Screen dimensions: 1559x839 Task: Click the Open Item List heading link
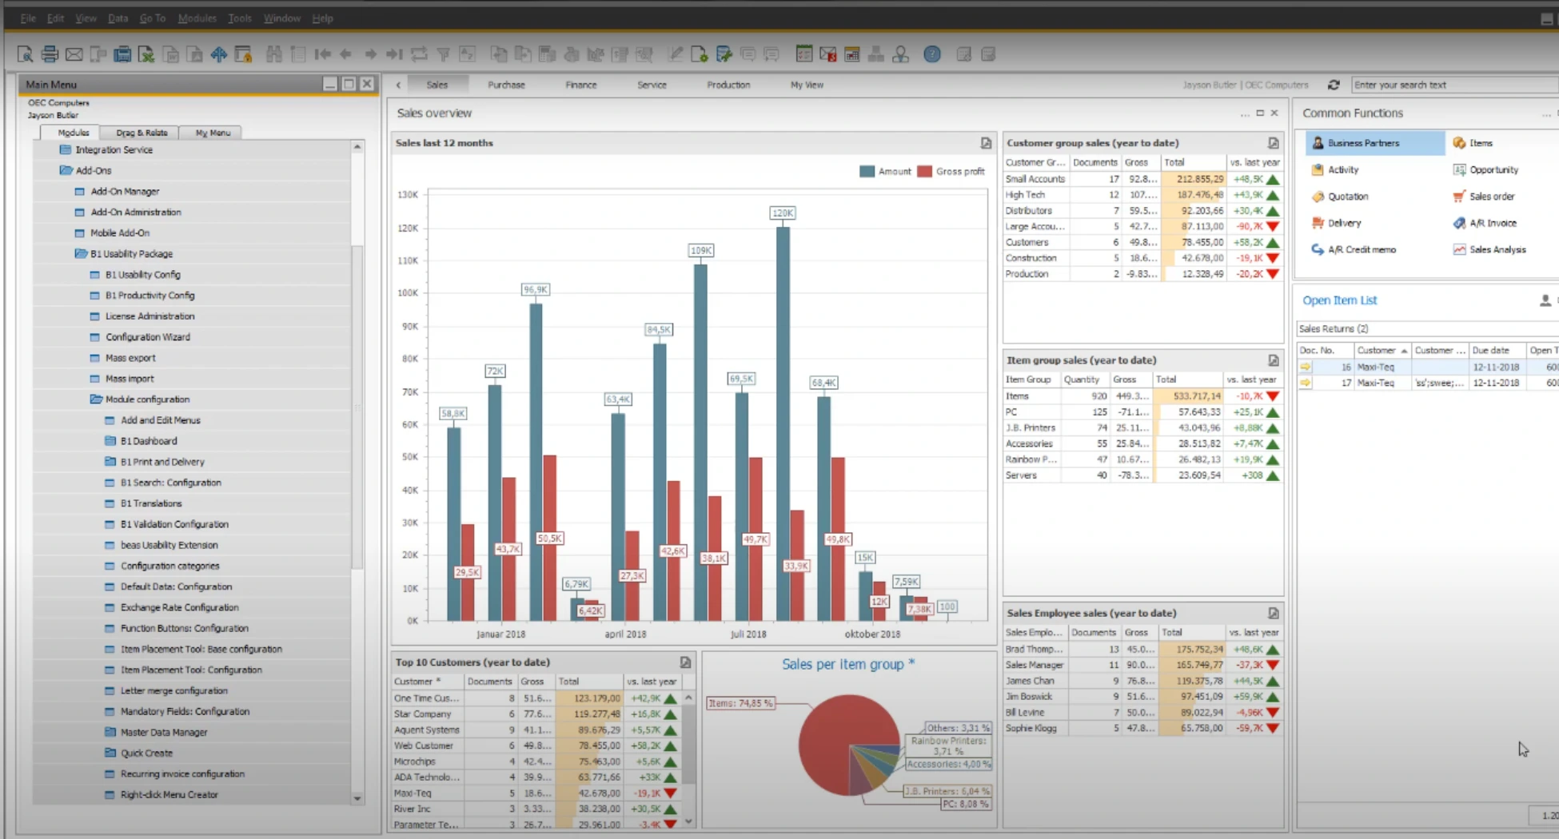pyautogui.click(x=1339, y=300)
